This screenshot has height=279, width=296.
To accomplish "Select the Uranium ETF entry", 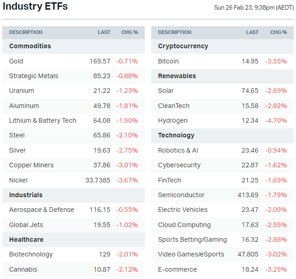I will 22,91.
